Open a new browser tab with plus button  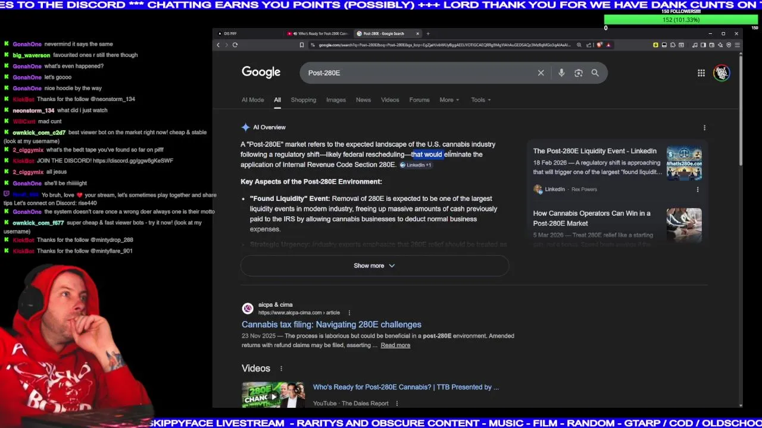coord(428,33)
